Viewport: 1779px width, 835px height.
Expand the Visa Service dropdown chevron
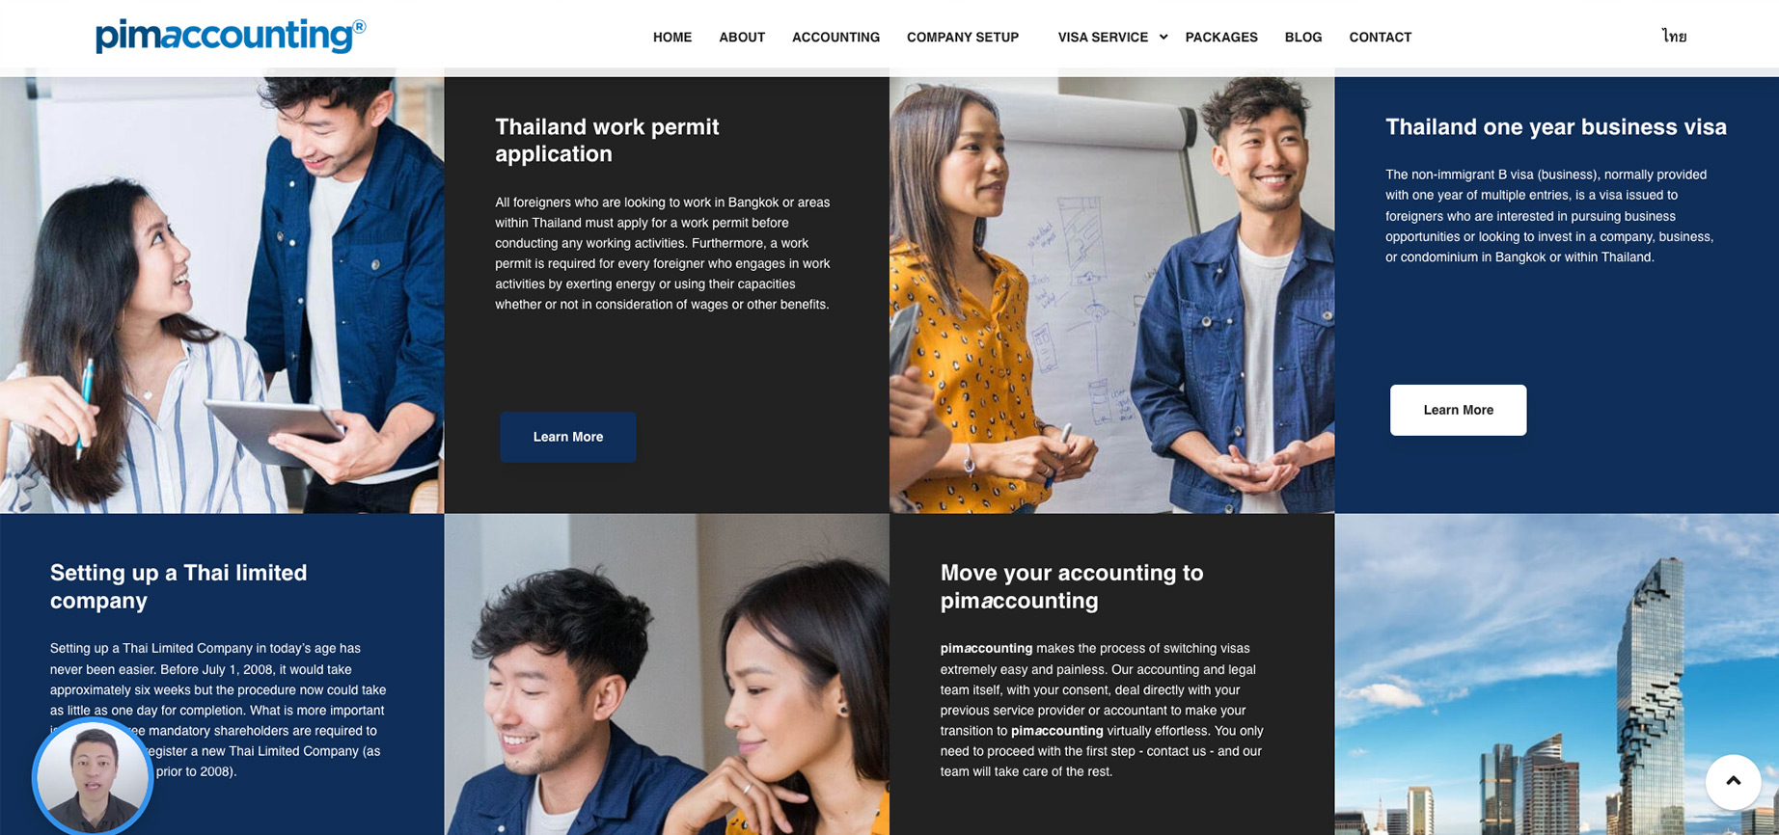1163,38
